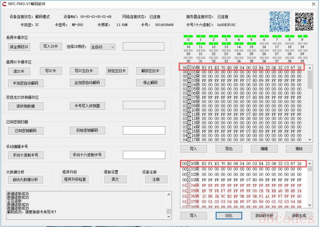This screenshot has height=227, width=319.
Task: Click sector 19 gray status indicator
Action: tap(302, 43)
